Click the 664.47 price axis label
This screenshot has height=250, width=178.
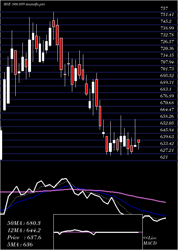click(167, 110)
